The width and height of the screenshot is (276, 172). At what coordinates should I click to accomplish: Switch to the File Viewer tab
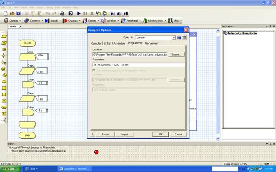pos(151,43)
